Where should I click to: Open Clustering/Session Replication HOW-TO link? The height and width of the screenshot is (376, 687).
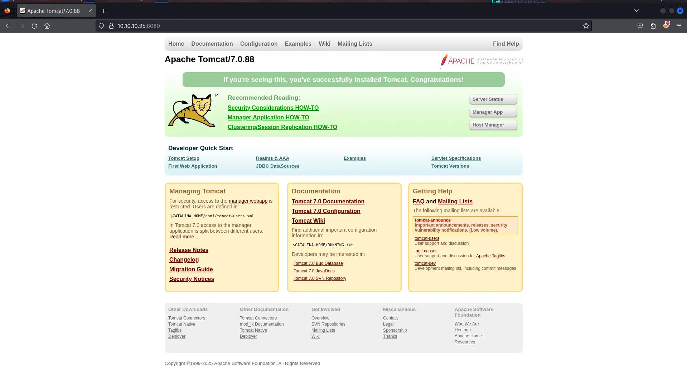pyautogui.click(x=282, y=127)
